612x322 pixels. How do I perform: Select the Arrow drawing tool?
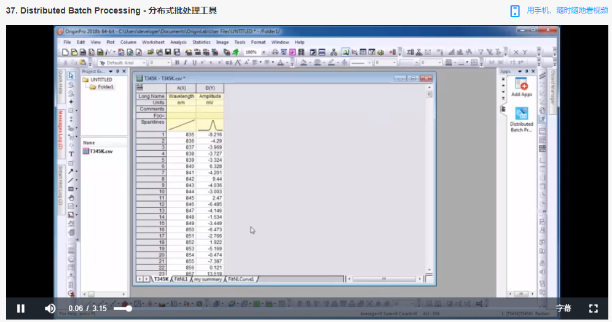coord(71,171)
